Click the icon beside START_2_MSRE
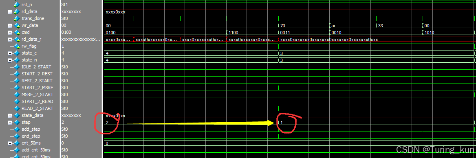476x158 pixels. (x=17, y=88)
